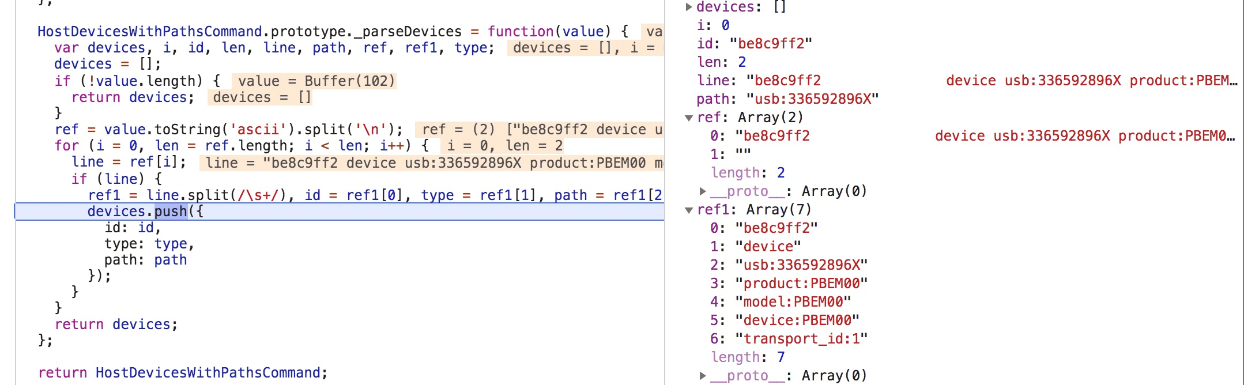This screenshot has height=385, width=1244.
Task: Select ref1 "product:PBEM00" entry
Action: click(789, 284)
